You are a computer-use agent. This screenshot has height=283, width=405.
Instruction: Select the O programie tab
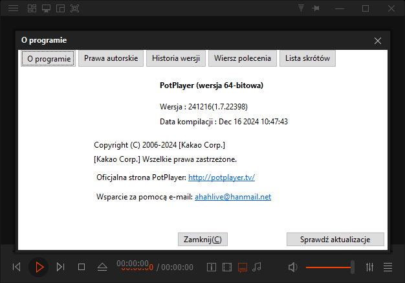[x=48, y=58]
